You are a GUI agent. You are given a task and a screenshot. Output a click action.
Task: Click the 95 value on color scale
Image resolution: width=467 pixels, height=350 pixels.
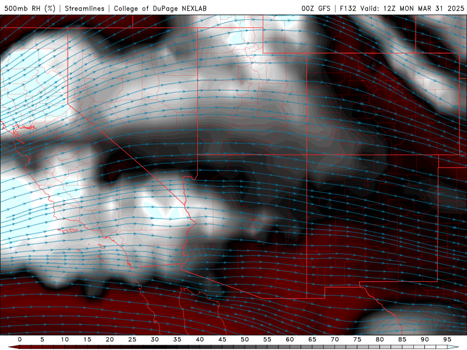click(x=447, y=339)
